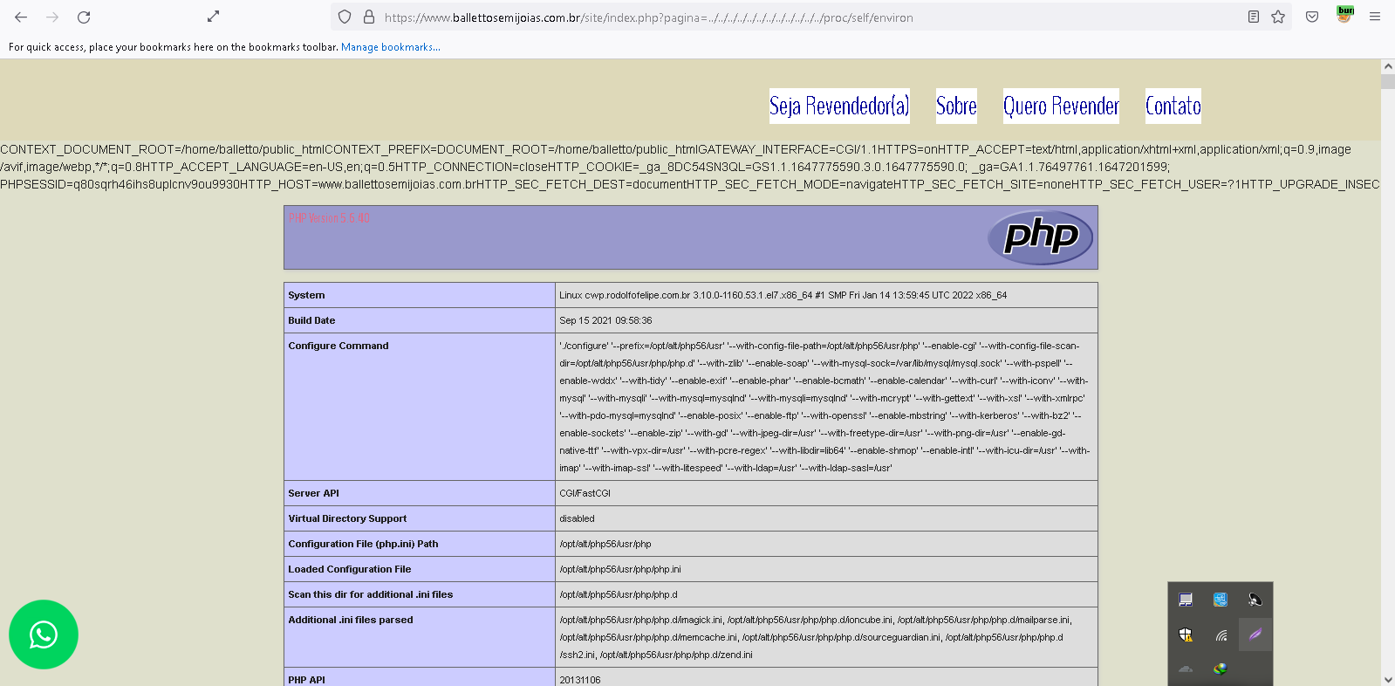
Task: Click the forward navigation arrow
Action: coord(52,17)
